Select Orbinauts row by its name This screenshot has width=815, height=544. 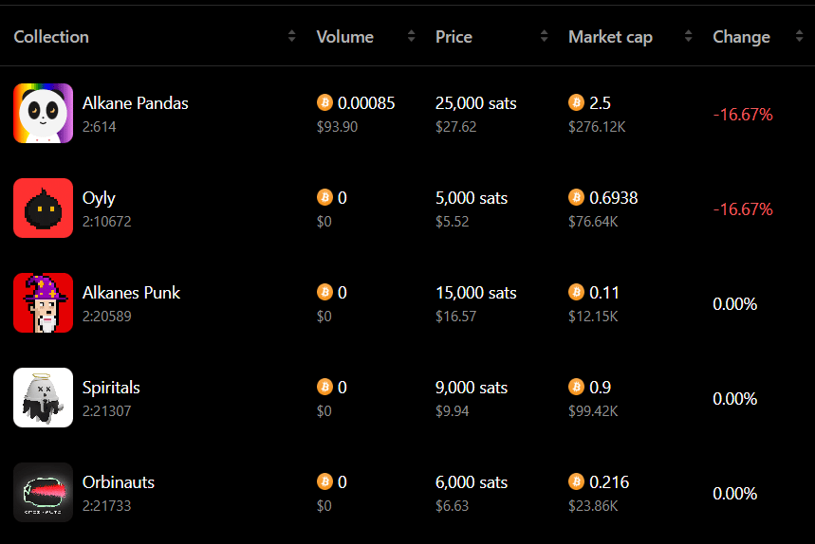coord(119,482)
